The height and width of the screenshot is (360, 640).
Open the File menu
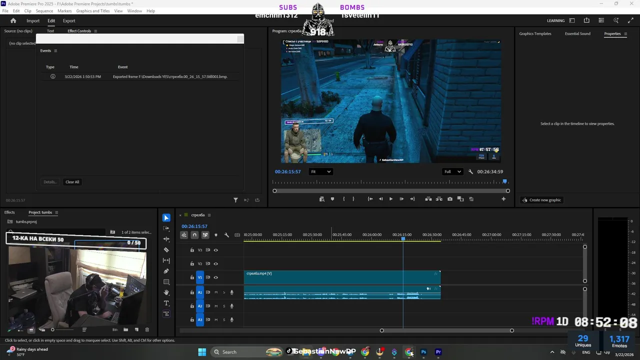tap(5, 11)
